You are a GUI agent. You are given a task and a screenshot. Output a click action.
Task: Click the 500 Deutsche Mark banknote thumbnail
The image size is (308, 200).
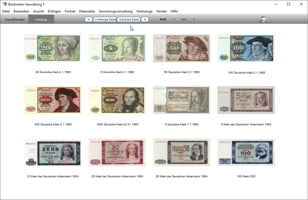pyautogui.click(x=53, y=100)
